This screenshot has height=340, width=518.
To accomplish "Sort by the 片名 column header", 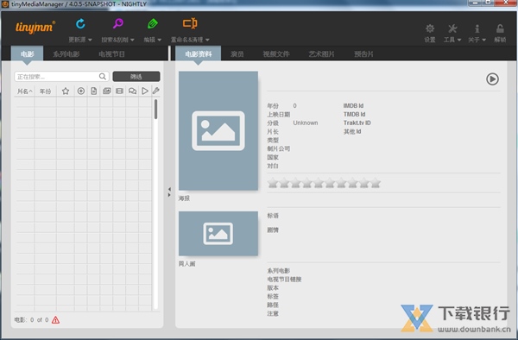I will click(25, 91).
